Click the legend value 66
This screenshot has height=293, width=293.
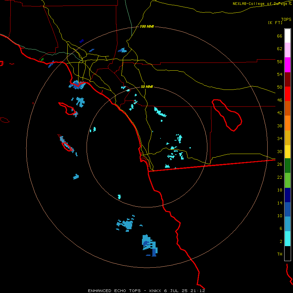(x=280, y=36)
